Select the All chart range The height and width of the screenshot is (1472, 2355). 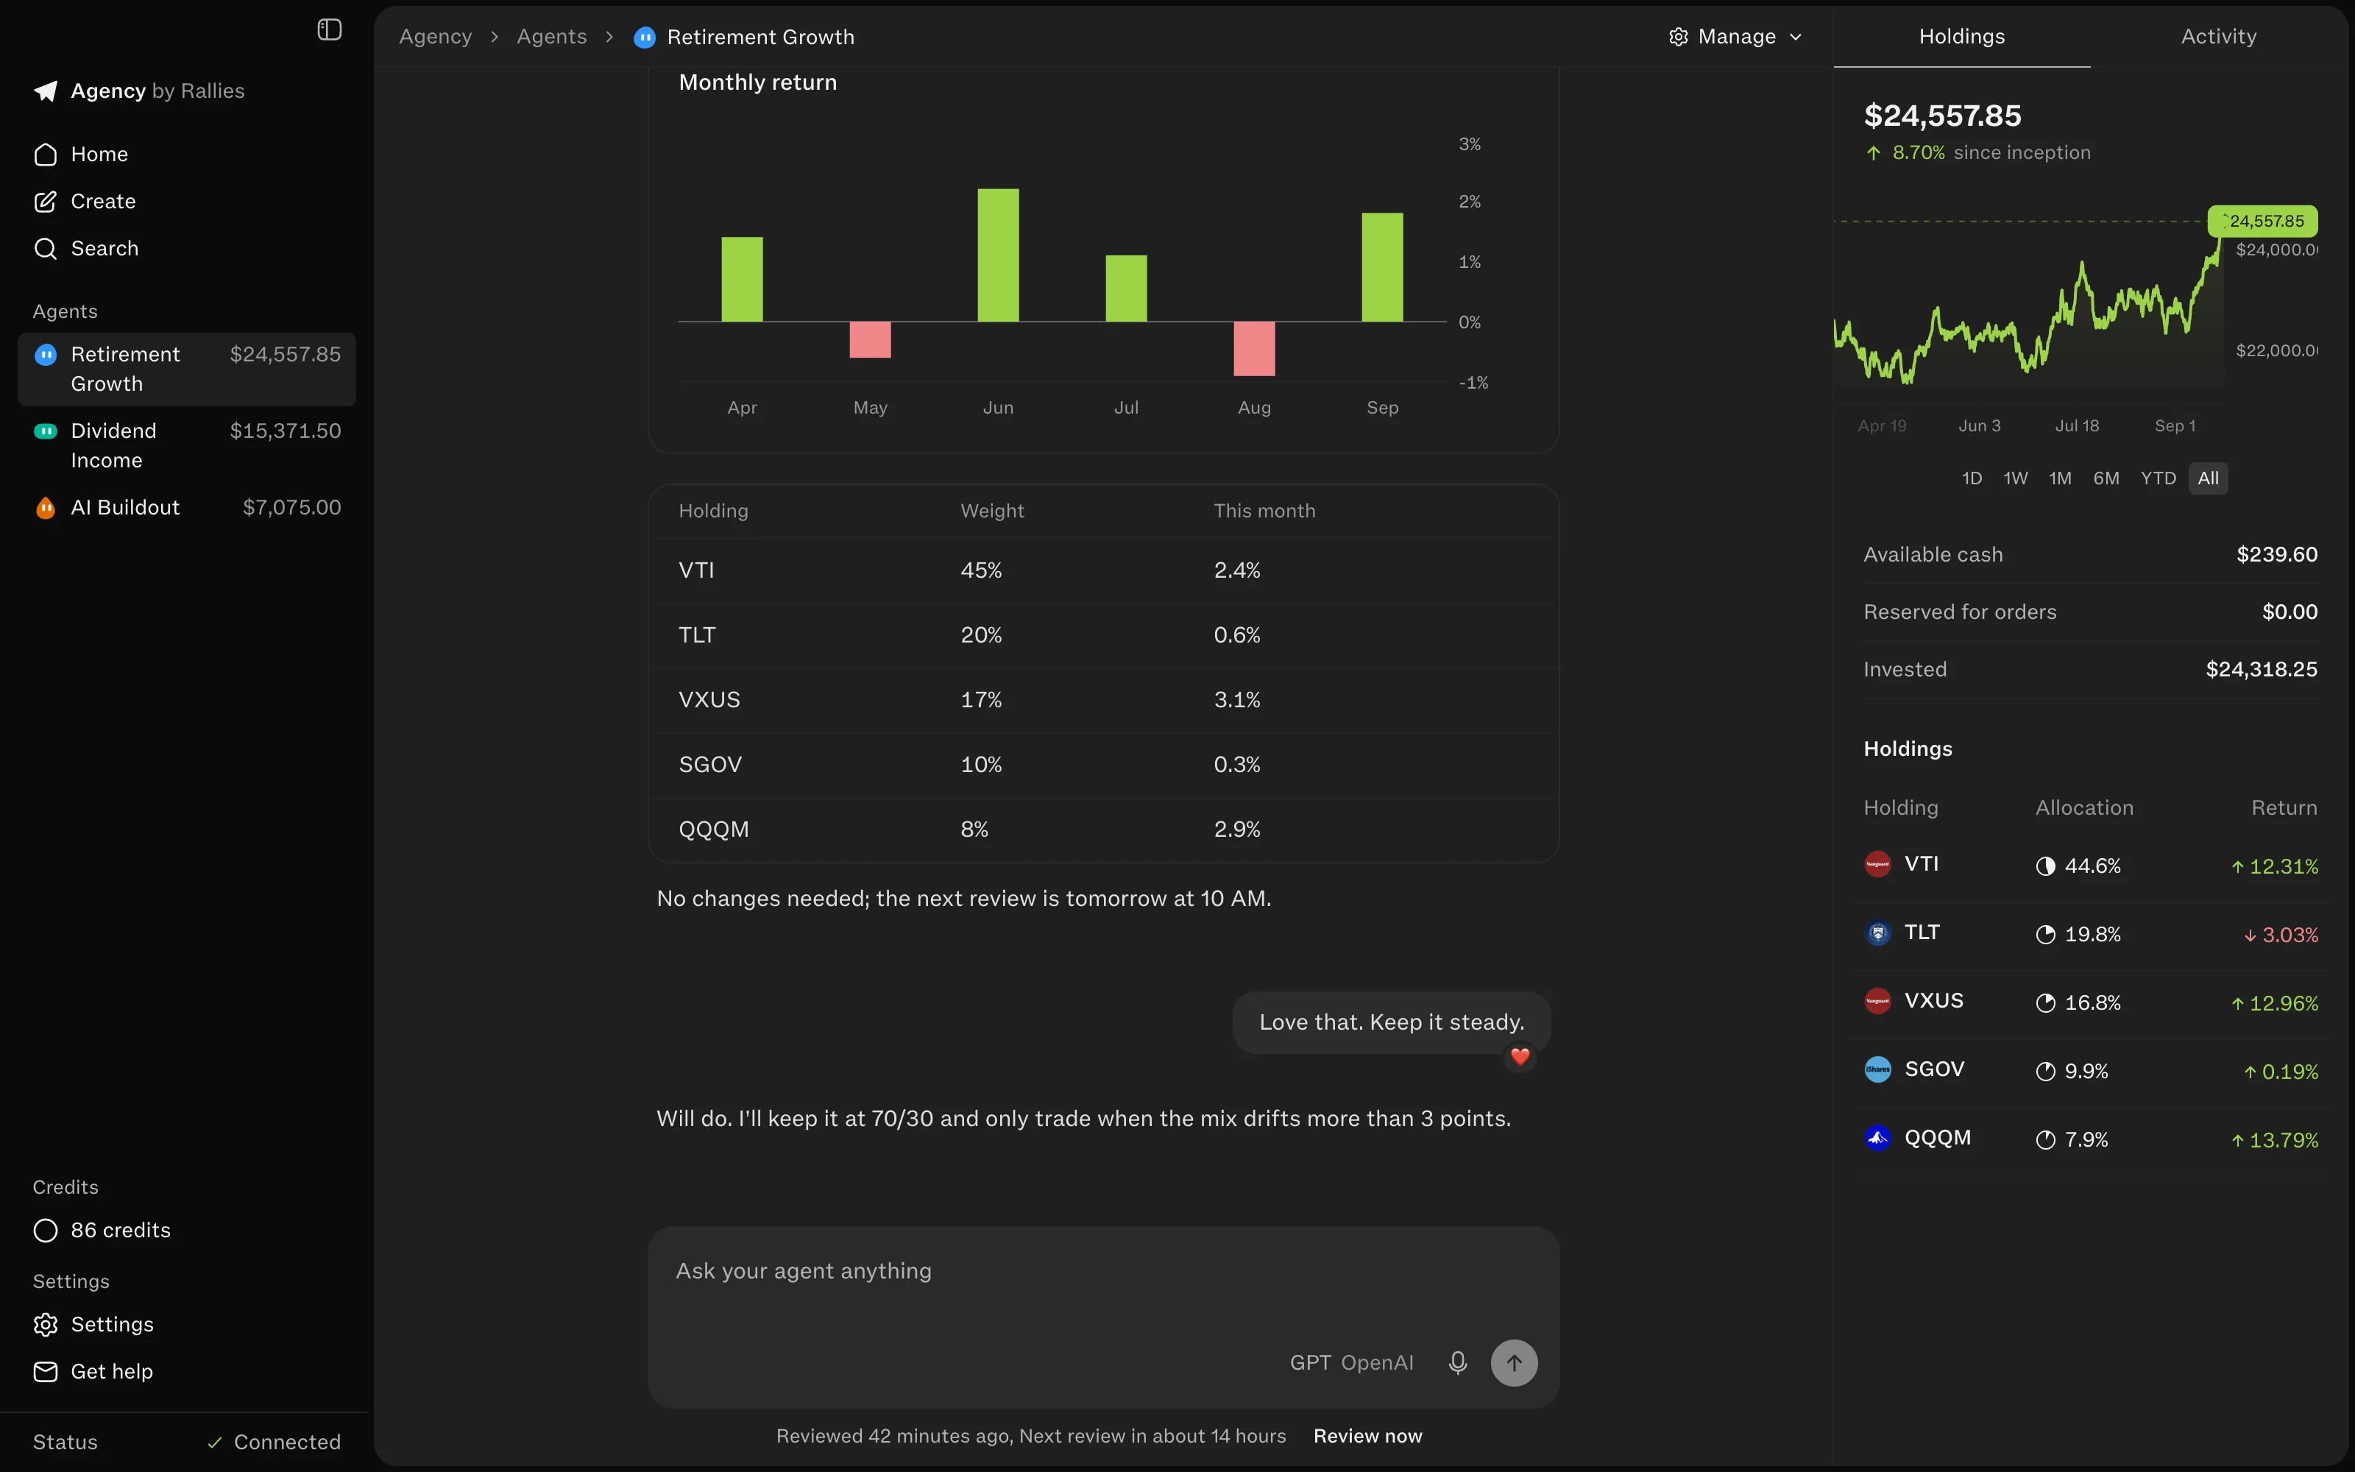click(x=2208, y=478)
